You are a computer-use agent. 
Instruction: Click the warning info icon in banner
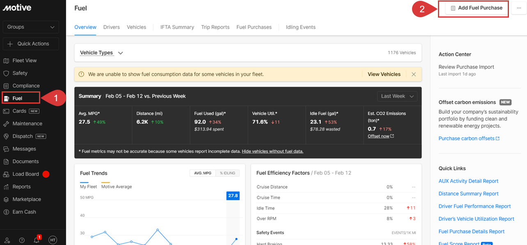point(81,74)
